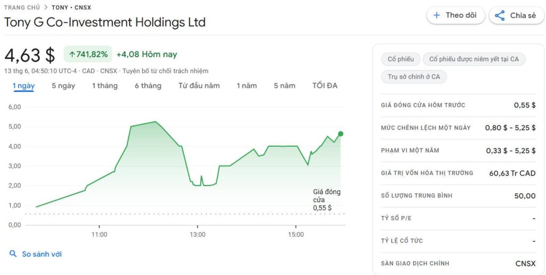The height and width of the screenshot is (275, 546).
Task: Switch to Từ đầu năm range
Action: 199,86
